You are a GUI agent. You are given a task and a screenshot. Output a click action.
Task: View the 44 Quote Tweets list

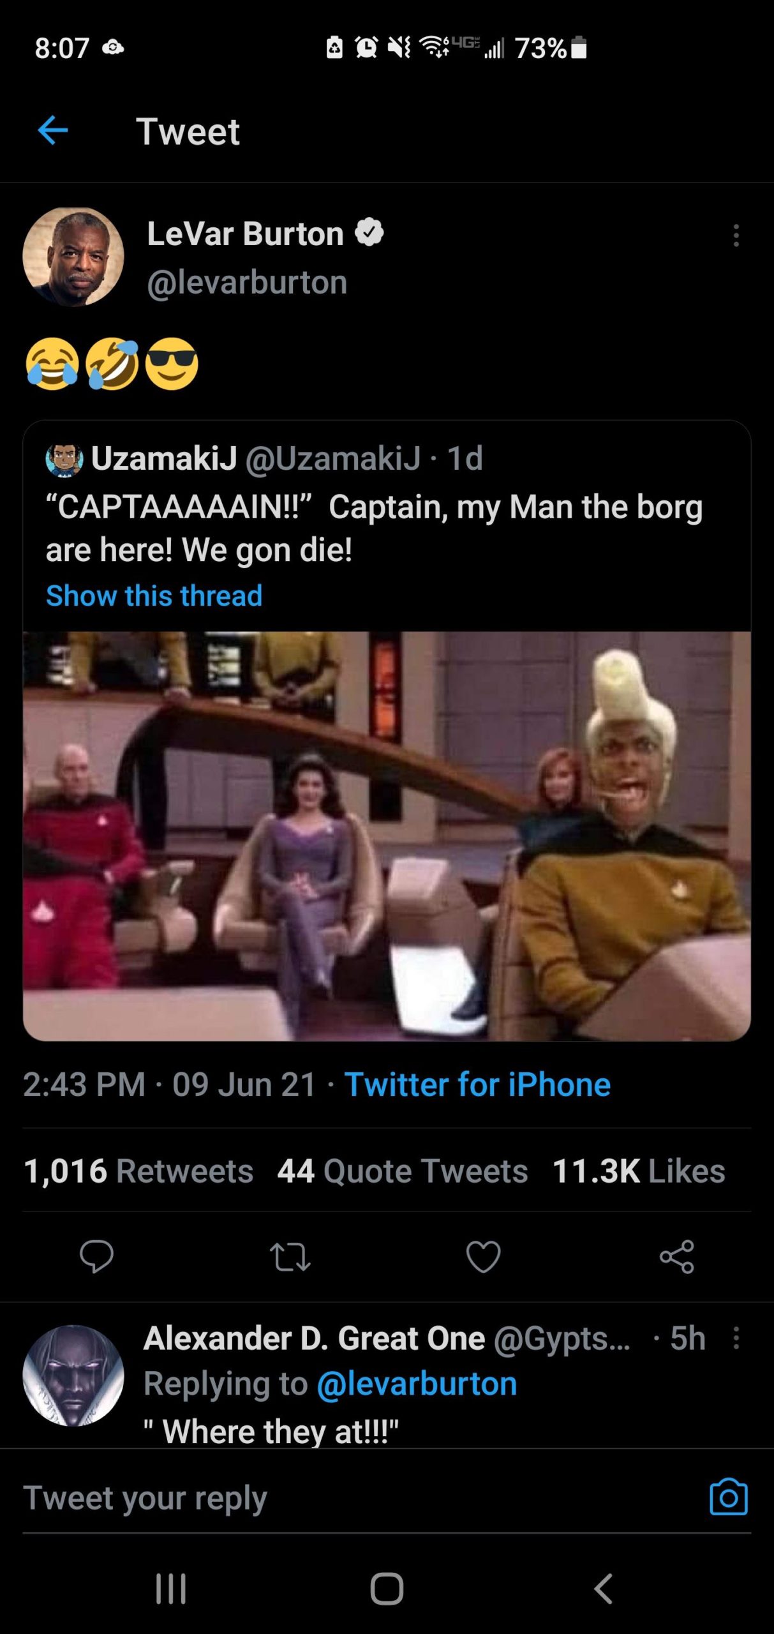coord(403,1171)
